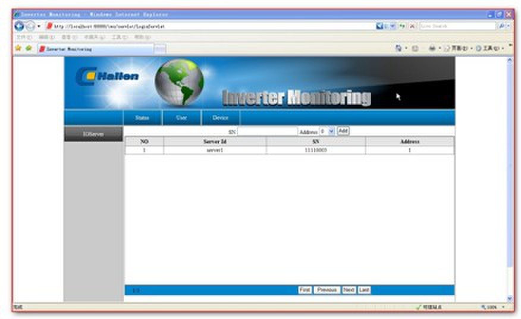Click the browser Back arrow button
The width and height of the screenshot is (521, 319).
tap(19, 26)
